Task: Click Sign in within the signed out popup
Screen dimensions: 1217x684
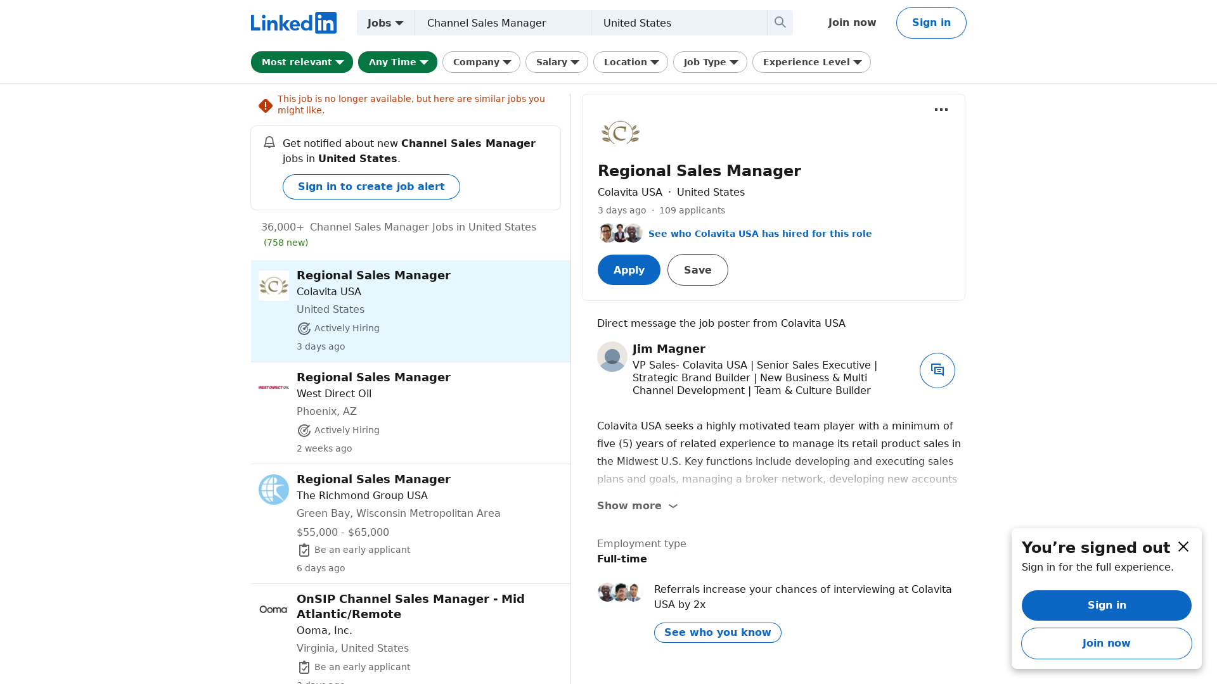Action: tap(1107, 605)
